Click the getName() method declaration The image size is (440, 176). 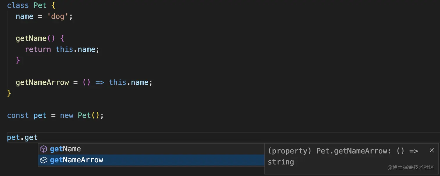coord(36,38)
